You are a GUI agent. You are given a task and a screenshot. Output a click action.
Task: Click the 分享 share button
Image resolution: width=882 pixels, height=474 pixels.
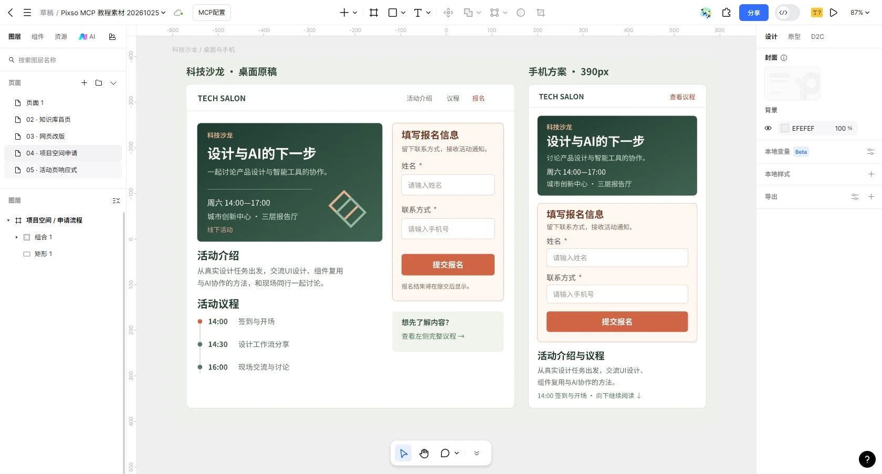[754, 13]
